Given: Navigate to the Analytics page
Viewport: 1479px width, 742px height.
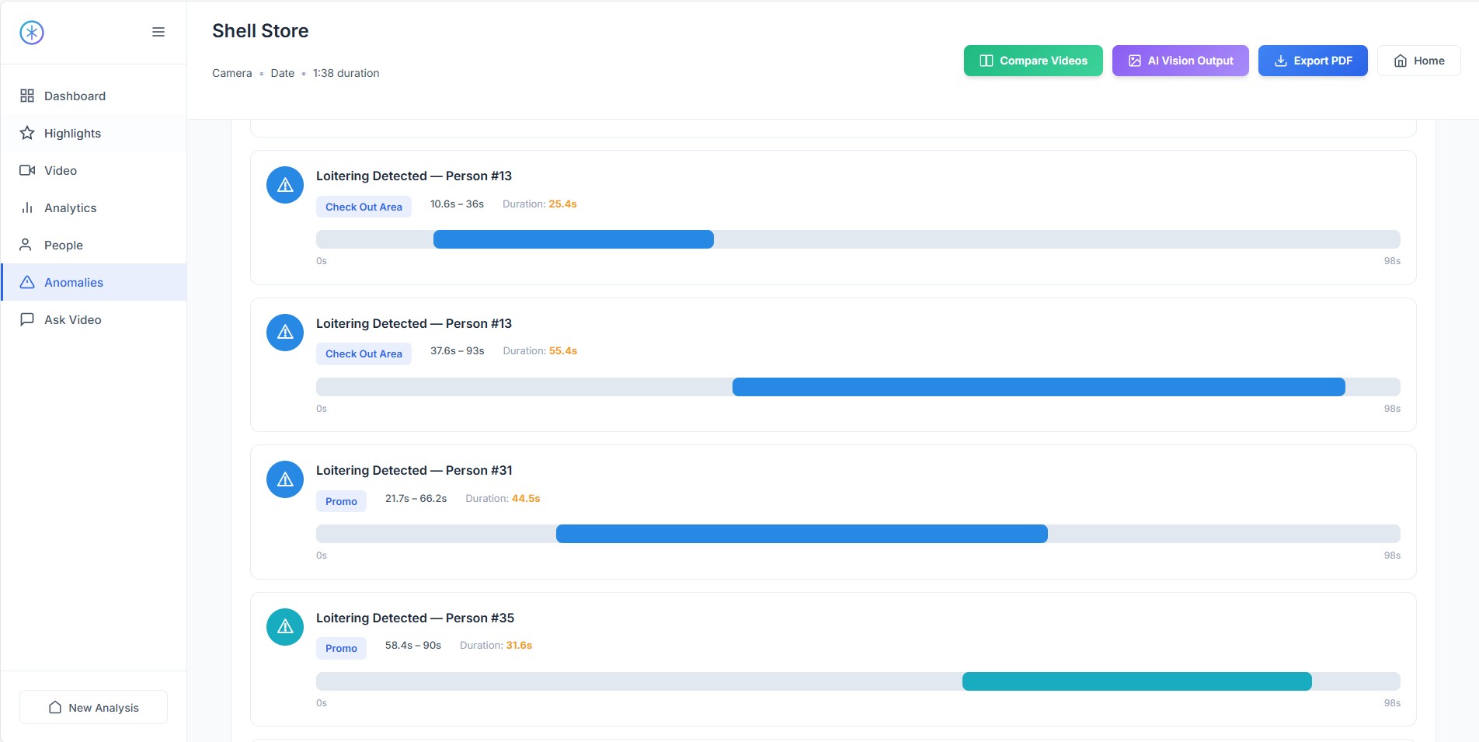Looking at the screenshot, I should (x=70, y=207).
